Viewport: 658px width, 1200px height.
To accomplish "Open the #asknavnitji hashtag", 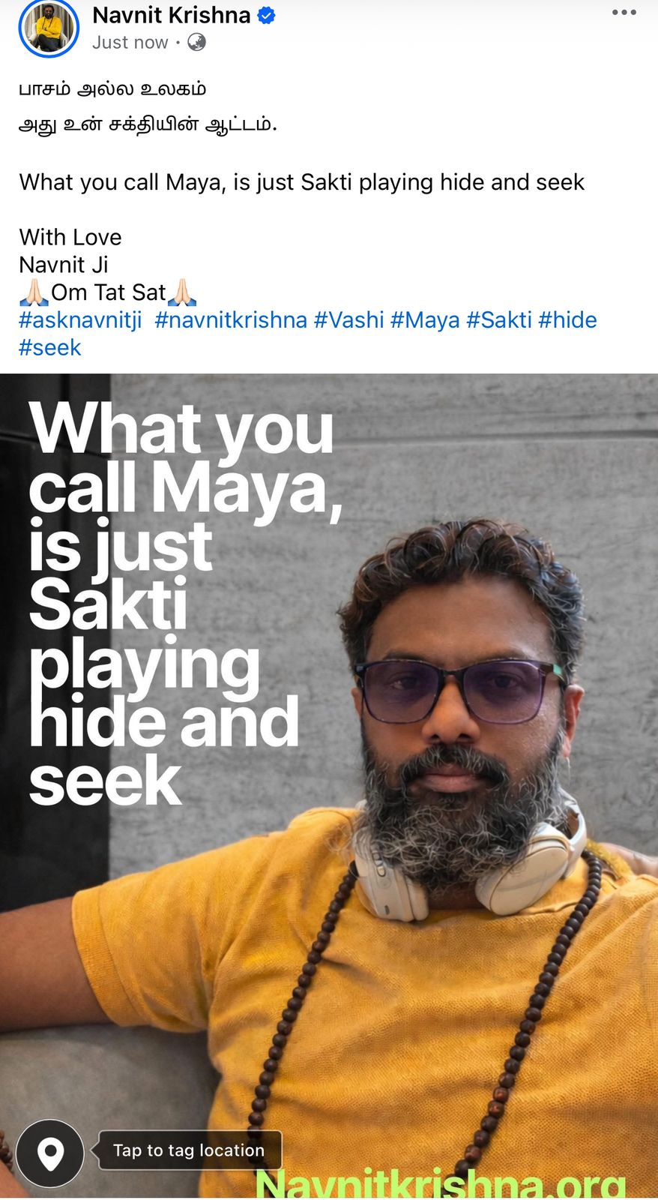I will [80, 320].
